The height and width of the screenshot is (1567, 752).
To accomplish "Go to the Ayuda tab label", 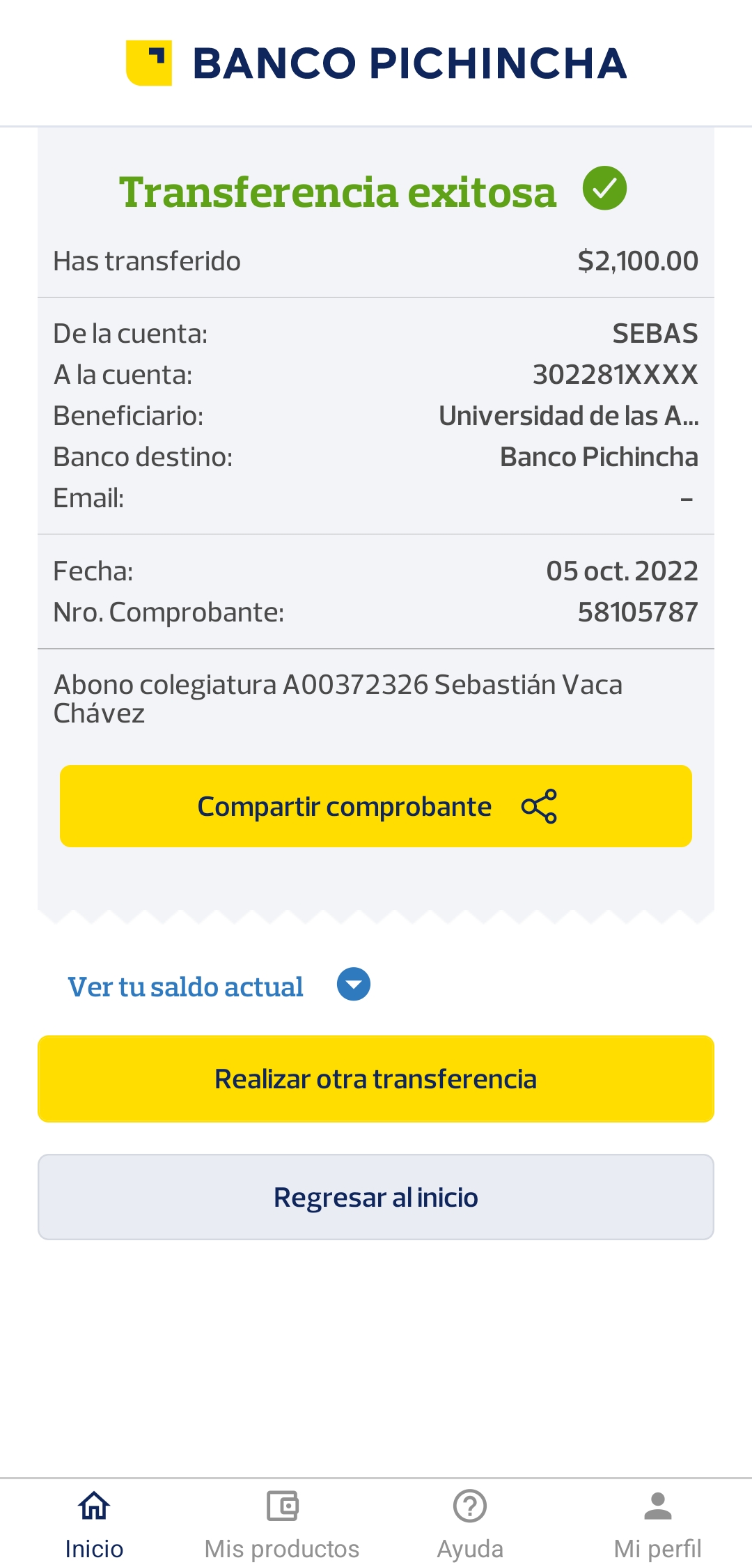I will (x=470, y=1549).
